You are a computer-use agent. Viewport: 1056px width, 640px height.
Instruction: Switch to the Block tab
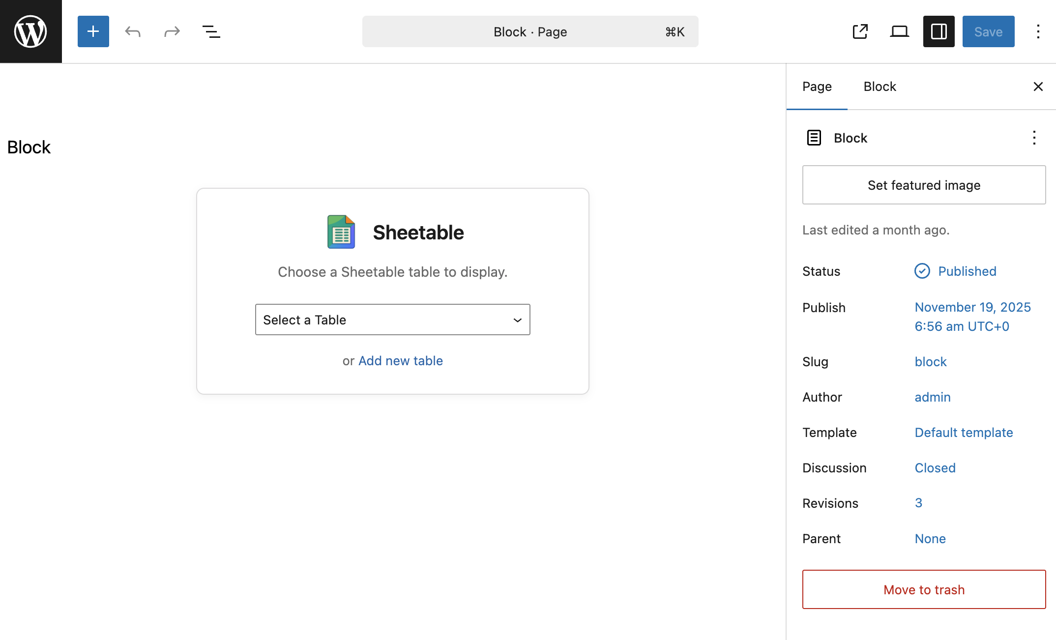[880, 87]
